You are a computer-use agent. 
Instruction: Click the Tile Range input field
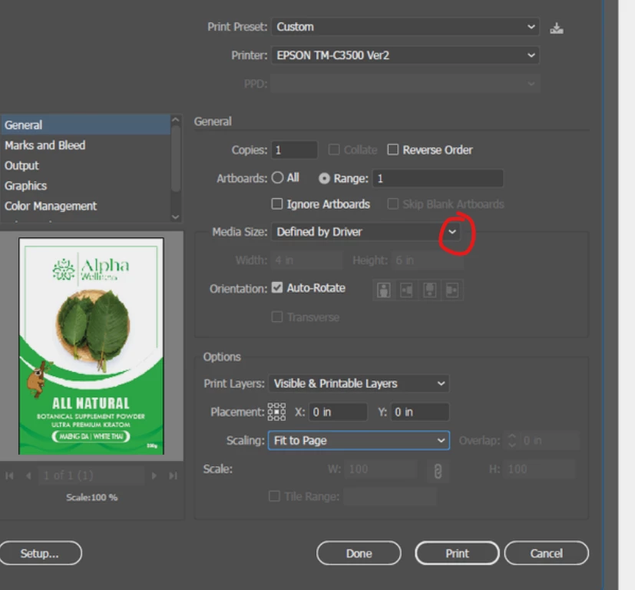[390, 496]
